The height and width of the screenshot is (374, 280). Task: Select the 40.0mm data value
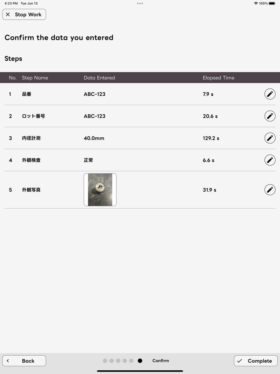94,138
